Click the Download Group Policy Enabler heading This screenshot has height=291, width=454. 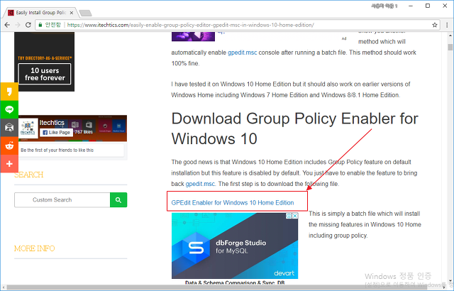[x=295, y=128]
